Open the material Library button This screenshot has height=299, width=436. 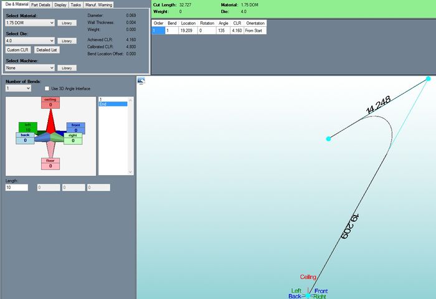(67, 22)
